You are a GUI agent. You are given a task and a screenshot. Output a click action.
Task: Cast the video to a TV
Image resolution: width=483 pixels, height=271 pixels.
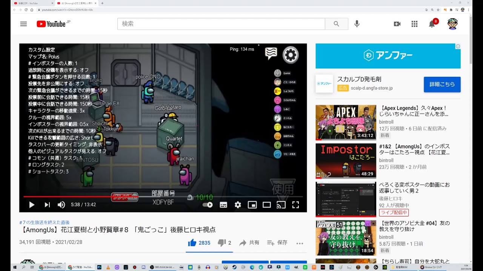pos(281,205)
